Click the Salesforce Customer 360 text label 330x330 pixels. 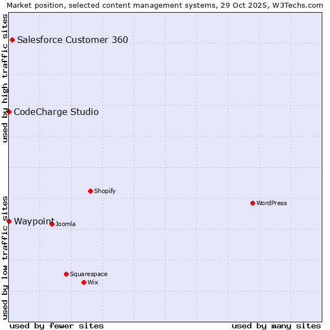coord(73,40)
